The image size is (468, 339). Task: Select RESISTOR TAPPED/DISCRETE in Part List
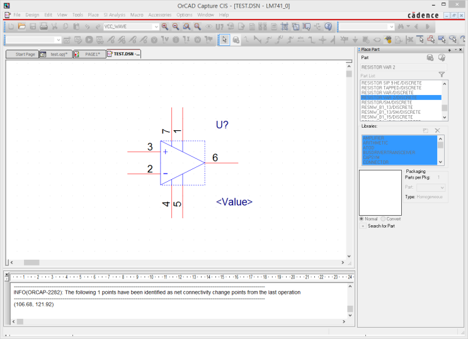tap(391, 87)
